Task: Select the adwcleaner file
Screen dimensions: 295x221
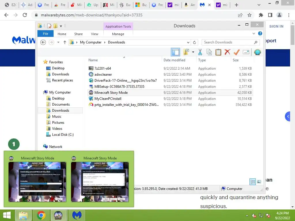Action: point(103,75)
